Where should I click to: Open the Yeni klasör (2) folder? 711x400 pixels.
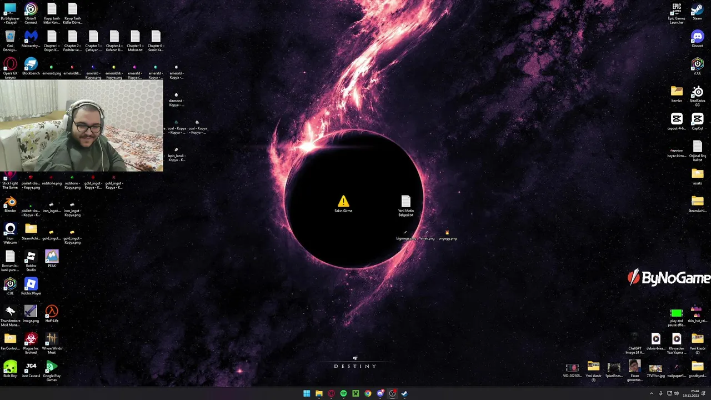pyautogui.click(x=698, y=343)
